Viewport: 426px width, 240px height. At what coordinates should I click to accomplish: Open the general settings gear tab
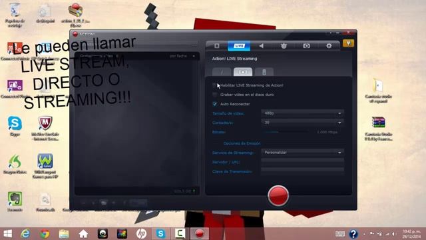pyautogui.click(x=329, y=46)
